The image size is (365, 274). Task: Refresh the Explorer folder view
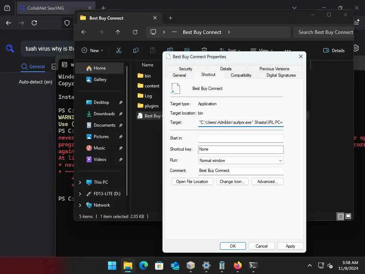point(135,32)
